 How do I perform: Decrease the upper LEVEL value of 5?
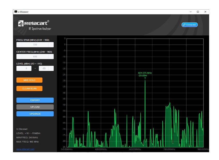[19, 68]
